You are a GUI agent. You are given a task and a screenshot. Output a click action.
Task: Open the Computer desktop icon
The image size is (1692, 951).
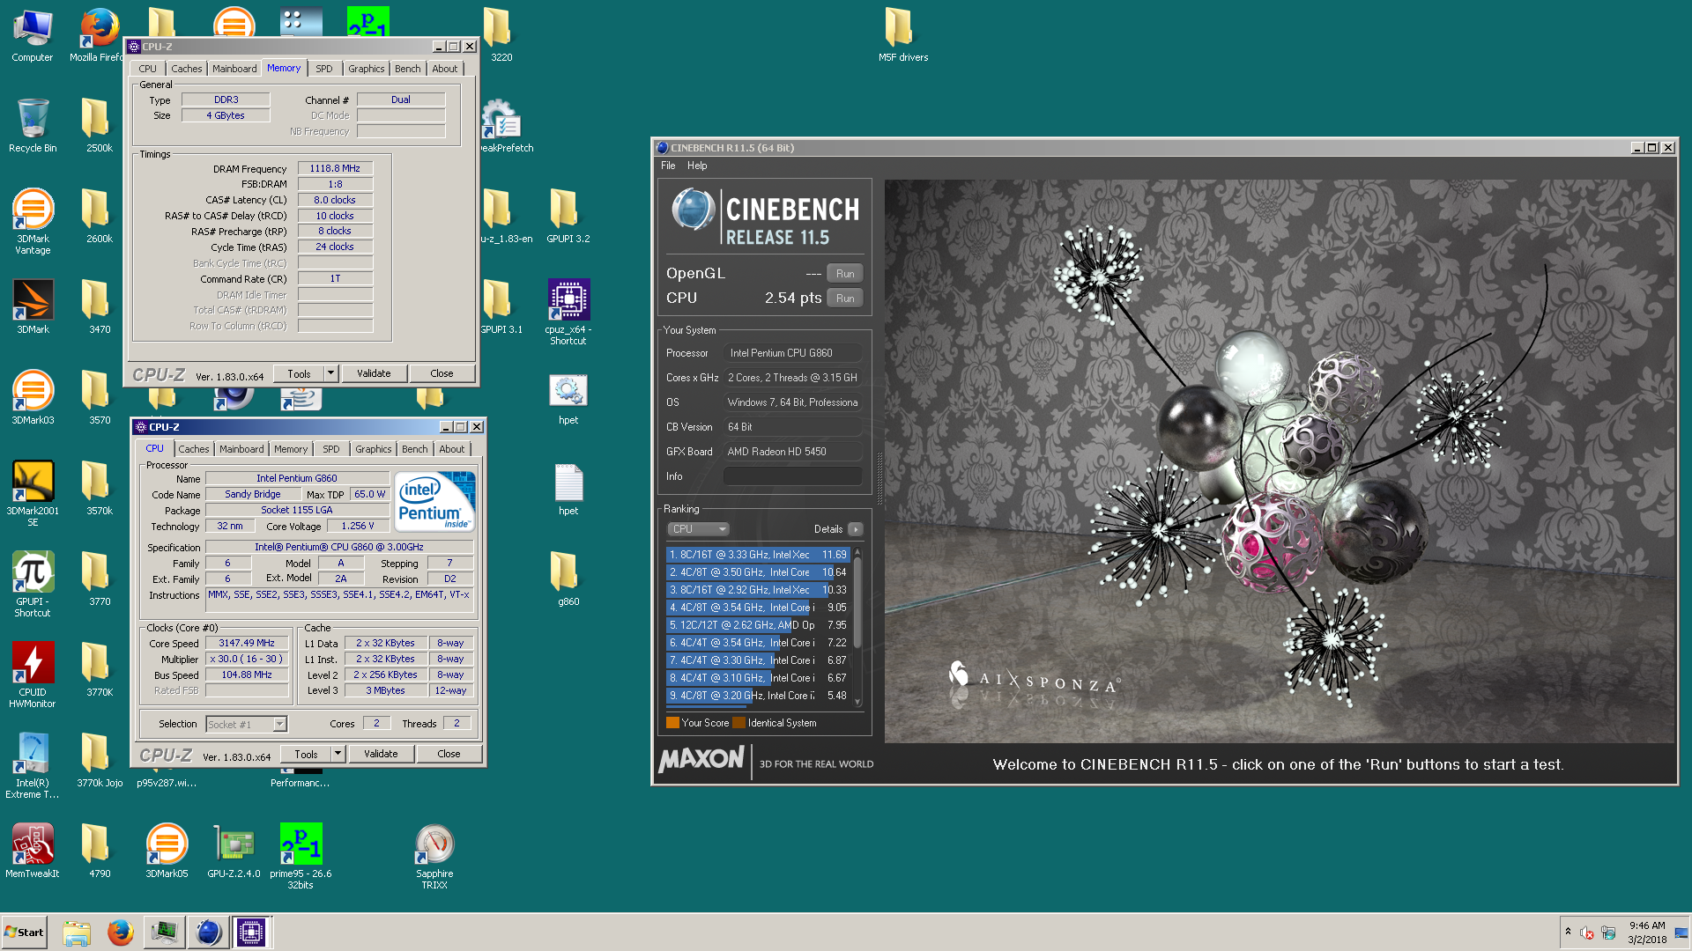[x=33, y=35]
